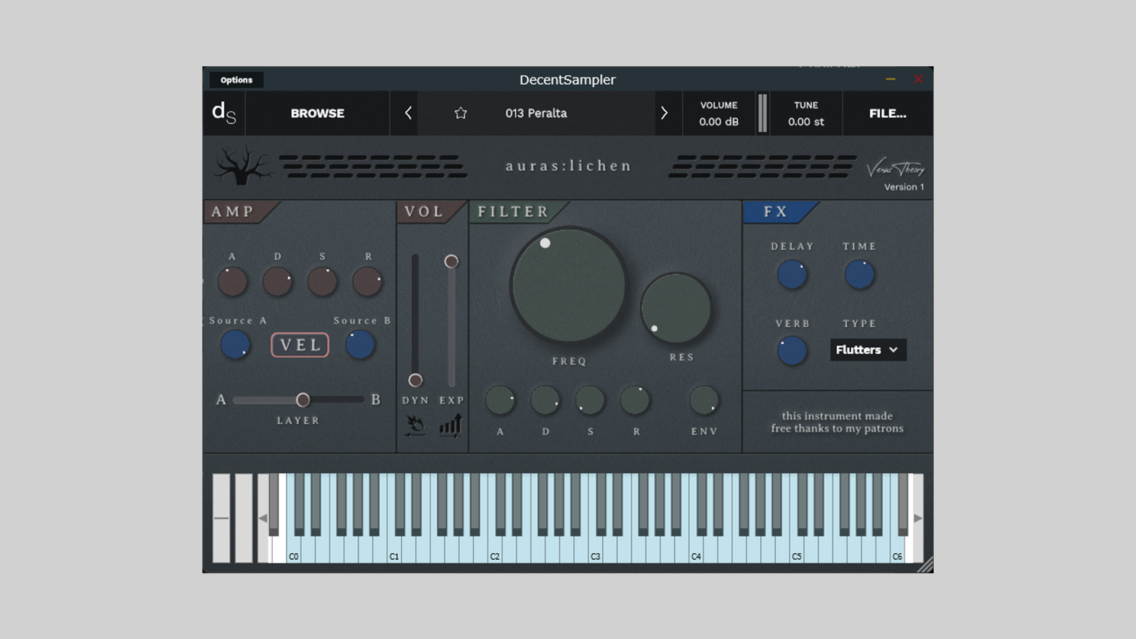Click the Source A blue knob

tap(235, 345)
